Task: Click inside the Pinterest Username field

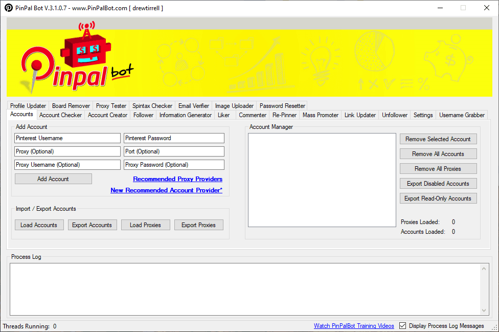Action: [x=67, y=138]
